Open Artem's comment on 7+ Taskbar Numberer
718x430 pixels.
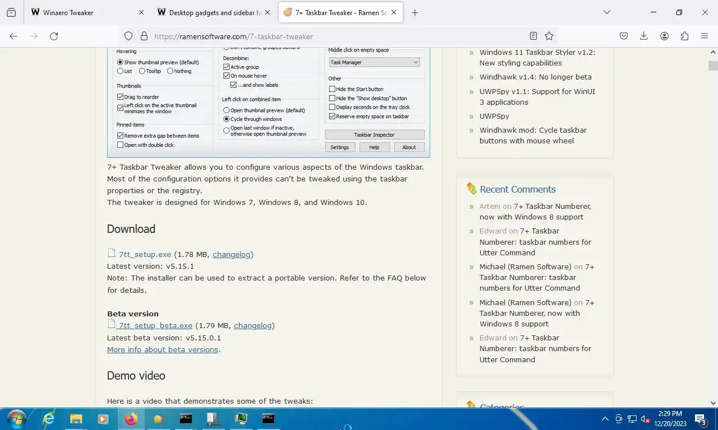point(535,212)
